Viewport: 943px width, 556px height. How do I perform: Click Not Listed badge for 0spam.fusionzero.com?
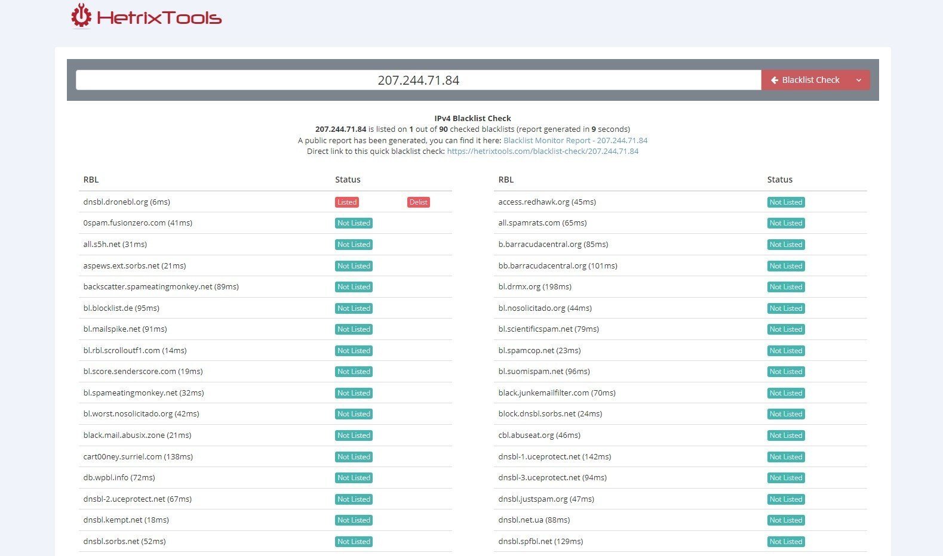[x=354, y=223]
